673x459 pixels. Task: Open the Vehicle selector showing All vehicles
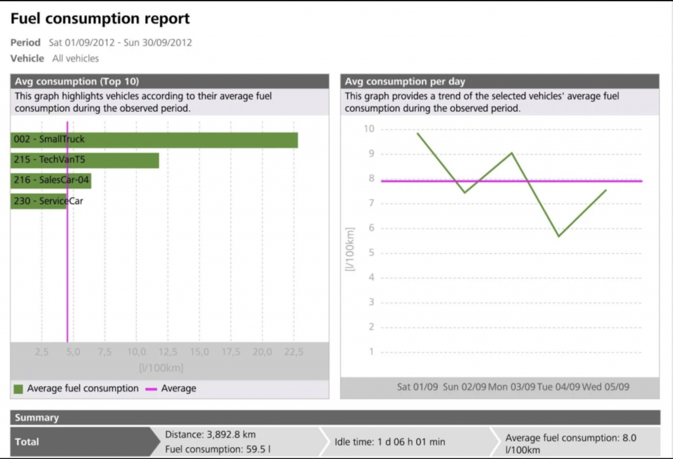coord(76,59)
